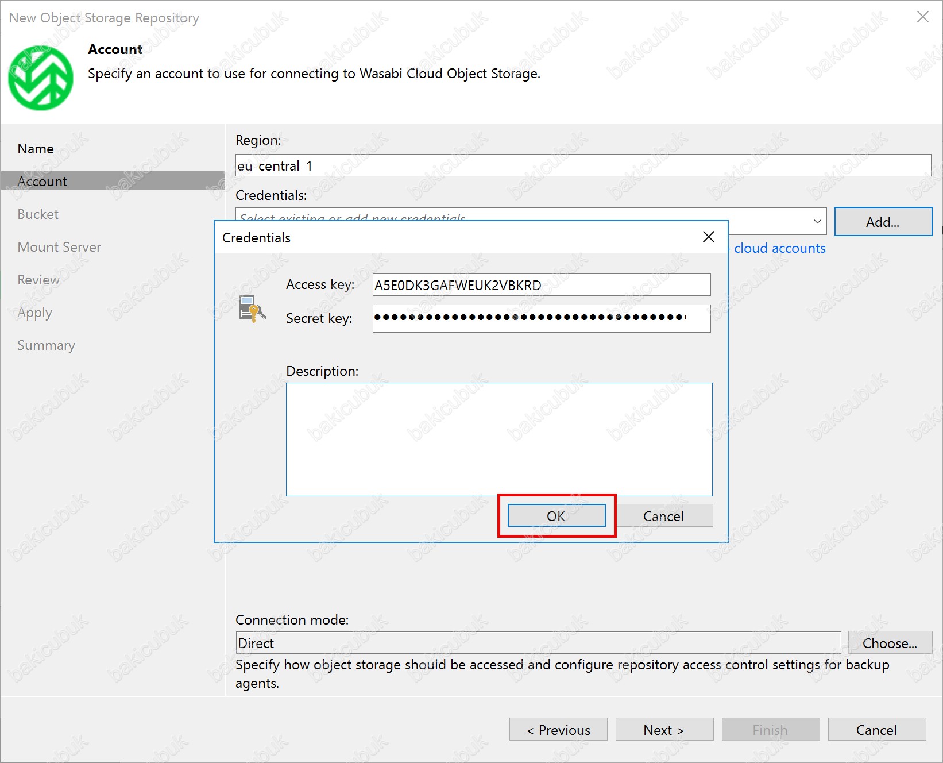Click the Access key input field
The image size is (943, 763).
(x=541, y=285)
